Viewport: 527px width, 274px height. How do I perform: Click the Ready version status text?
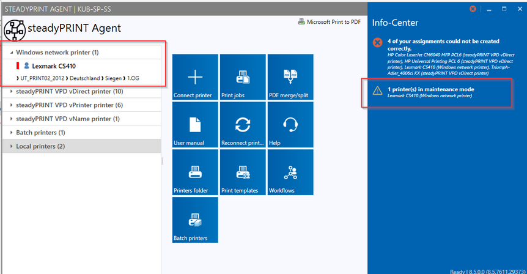pyautogui.click(x=488, y=272)
